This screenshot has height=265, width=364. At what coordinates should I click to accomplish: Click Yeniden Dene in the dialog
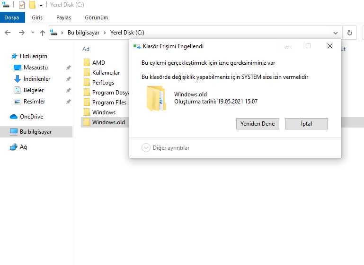(x=257, y=124)
